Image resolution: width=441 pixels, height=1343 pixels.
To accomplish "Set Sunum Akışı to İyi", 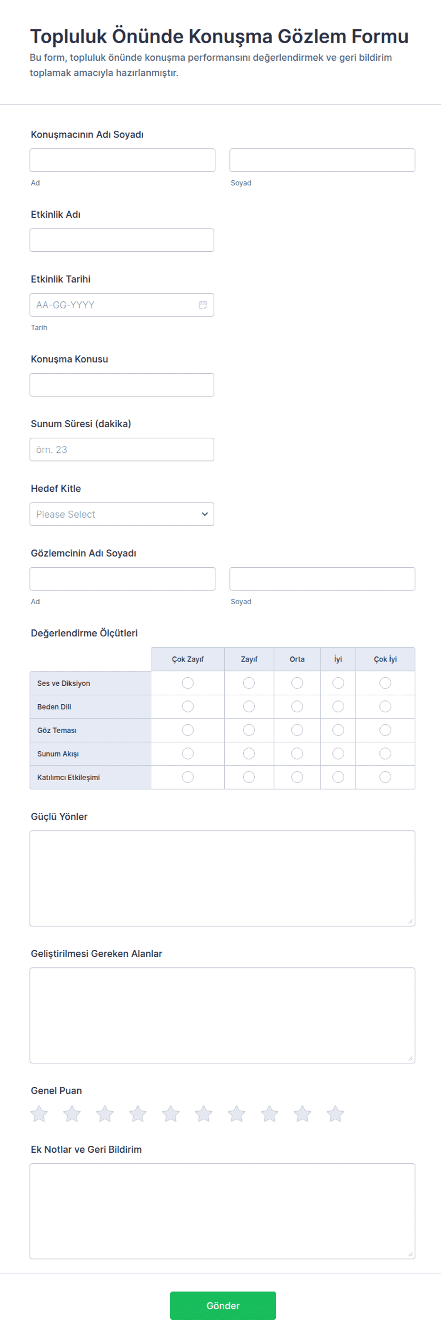I will pos(338,754).
